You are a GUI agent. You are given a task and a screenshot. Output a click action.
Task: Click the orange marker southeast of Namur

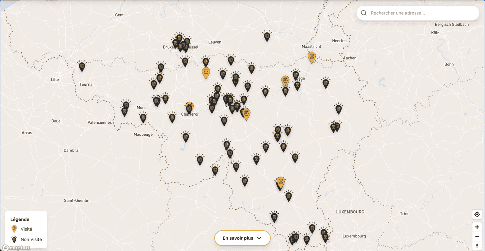pyautogui.click(x=246, y=114)
